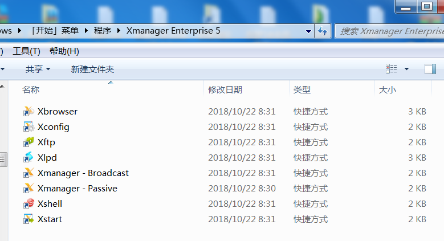
Task: Maximize the Explorer window
Action: pos(427,6)
